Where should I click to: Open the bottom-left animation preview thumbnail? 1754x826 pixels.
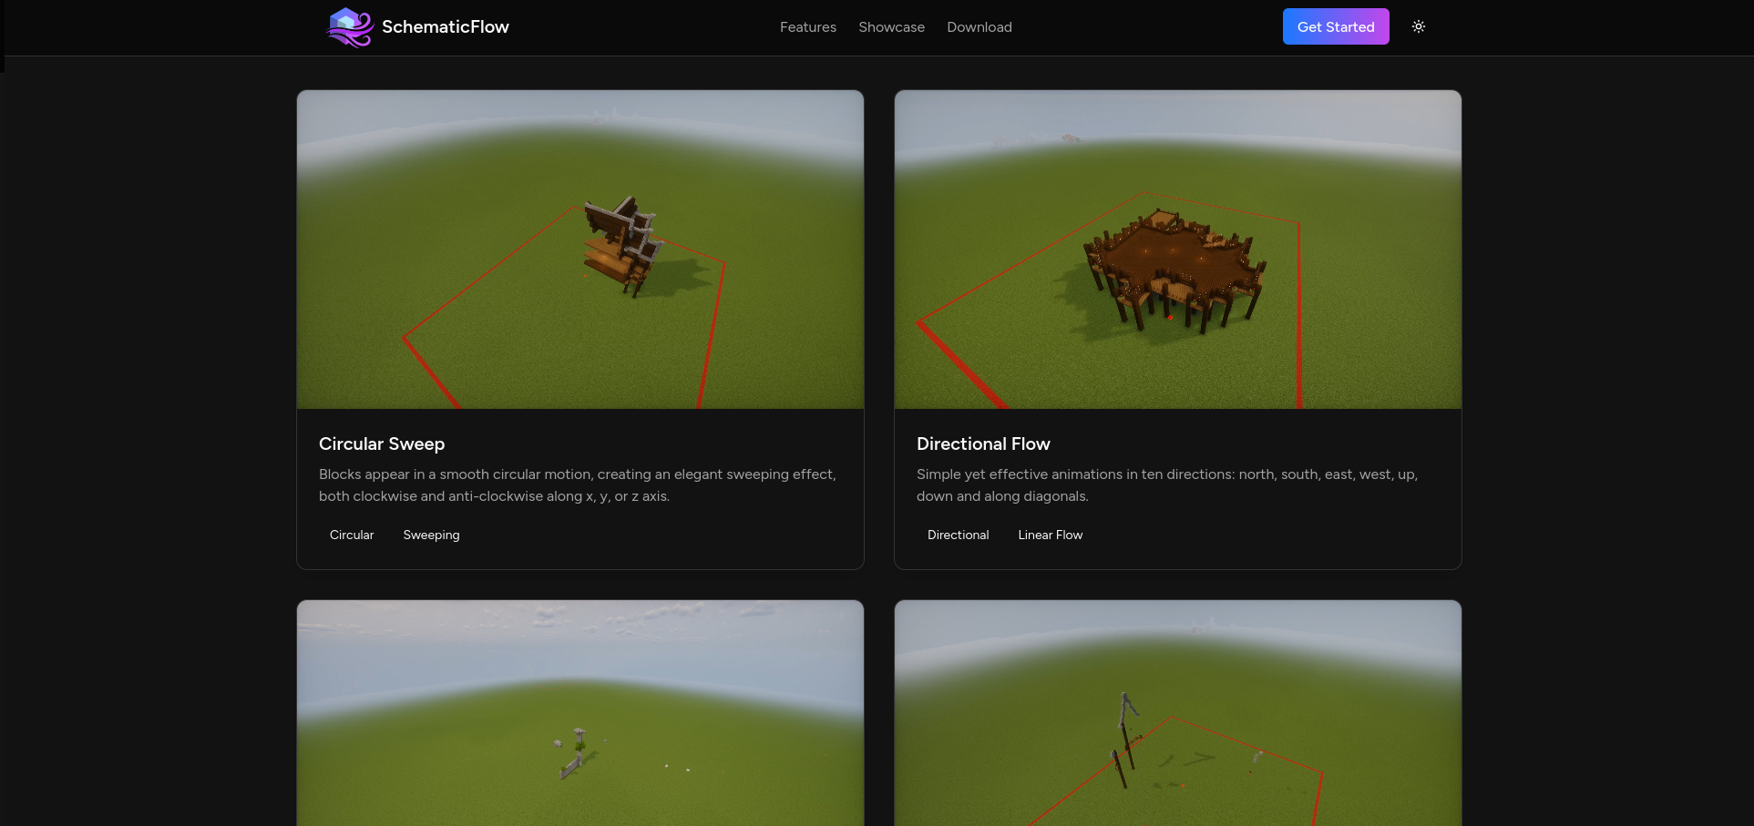click(x=580, y=713)
